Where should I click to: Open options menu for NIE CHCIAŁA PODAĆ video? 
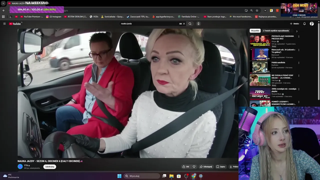click(299, 76)
